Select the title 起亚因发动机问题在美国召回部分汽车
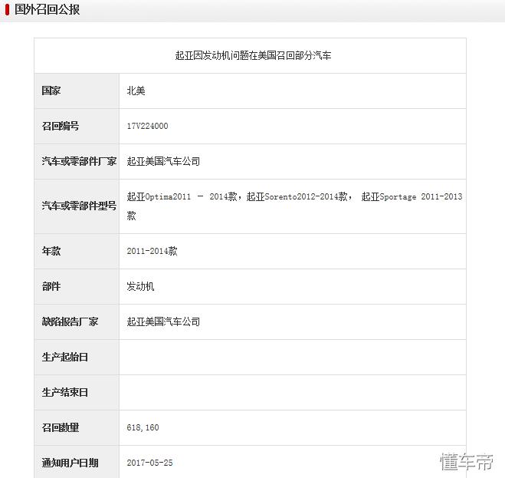 pyautogui.click(x=253, y=55)
